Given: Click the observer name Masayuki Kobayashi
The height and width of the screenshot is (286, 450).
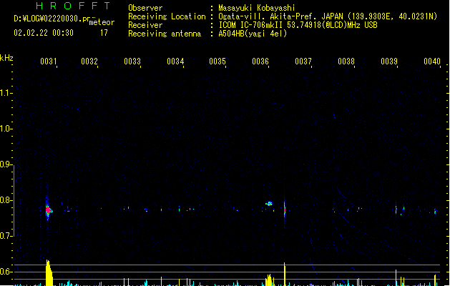Looking at the screenshot, I should tap(257, 8).
